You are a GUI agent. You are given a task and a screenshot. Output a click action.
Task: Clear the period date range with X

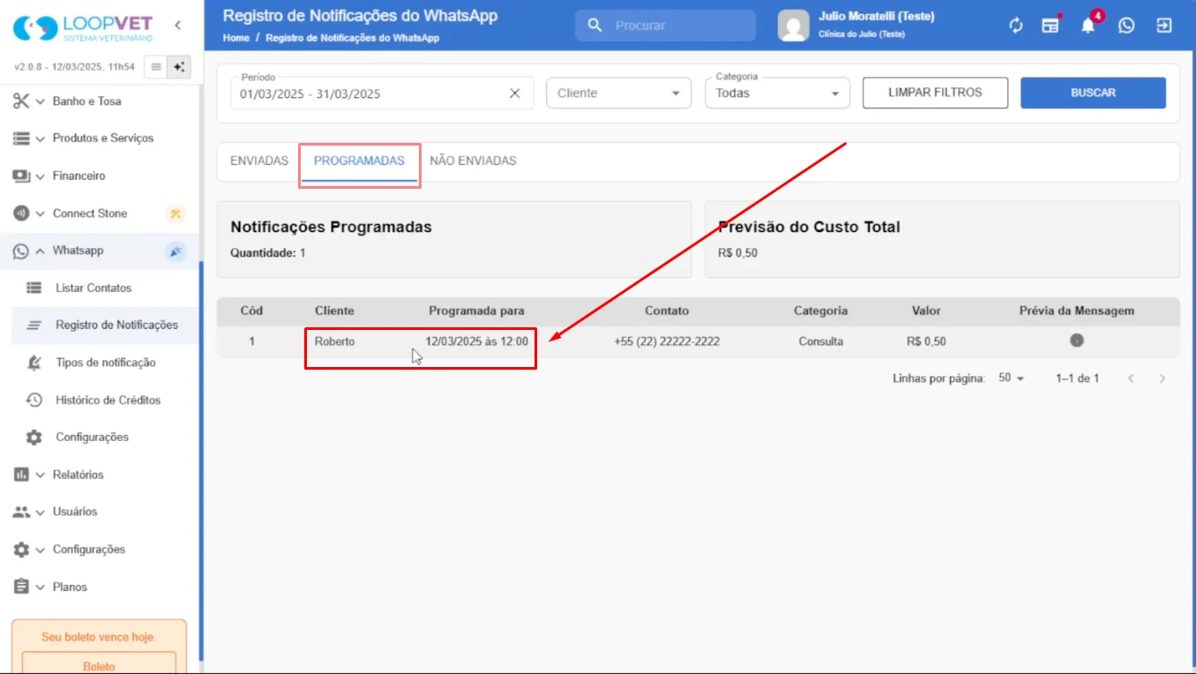pyautogui.click(x=515, y=94)
